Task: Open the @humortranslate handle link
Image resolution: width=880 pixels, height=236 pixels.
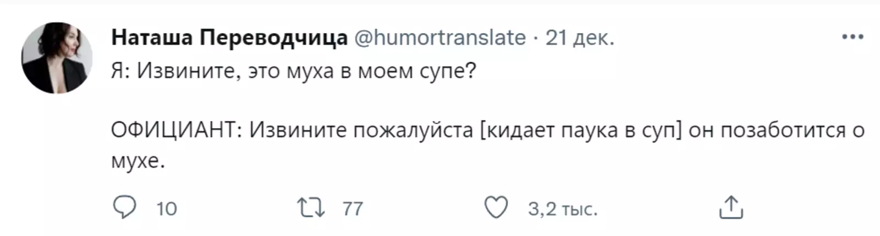Action: click(439, 37)
